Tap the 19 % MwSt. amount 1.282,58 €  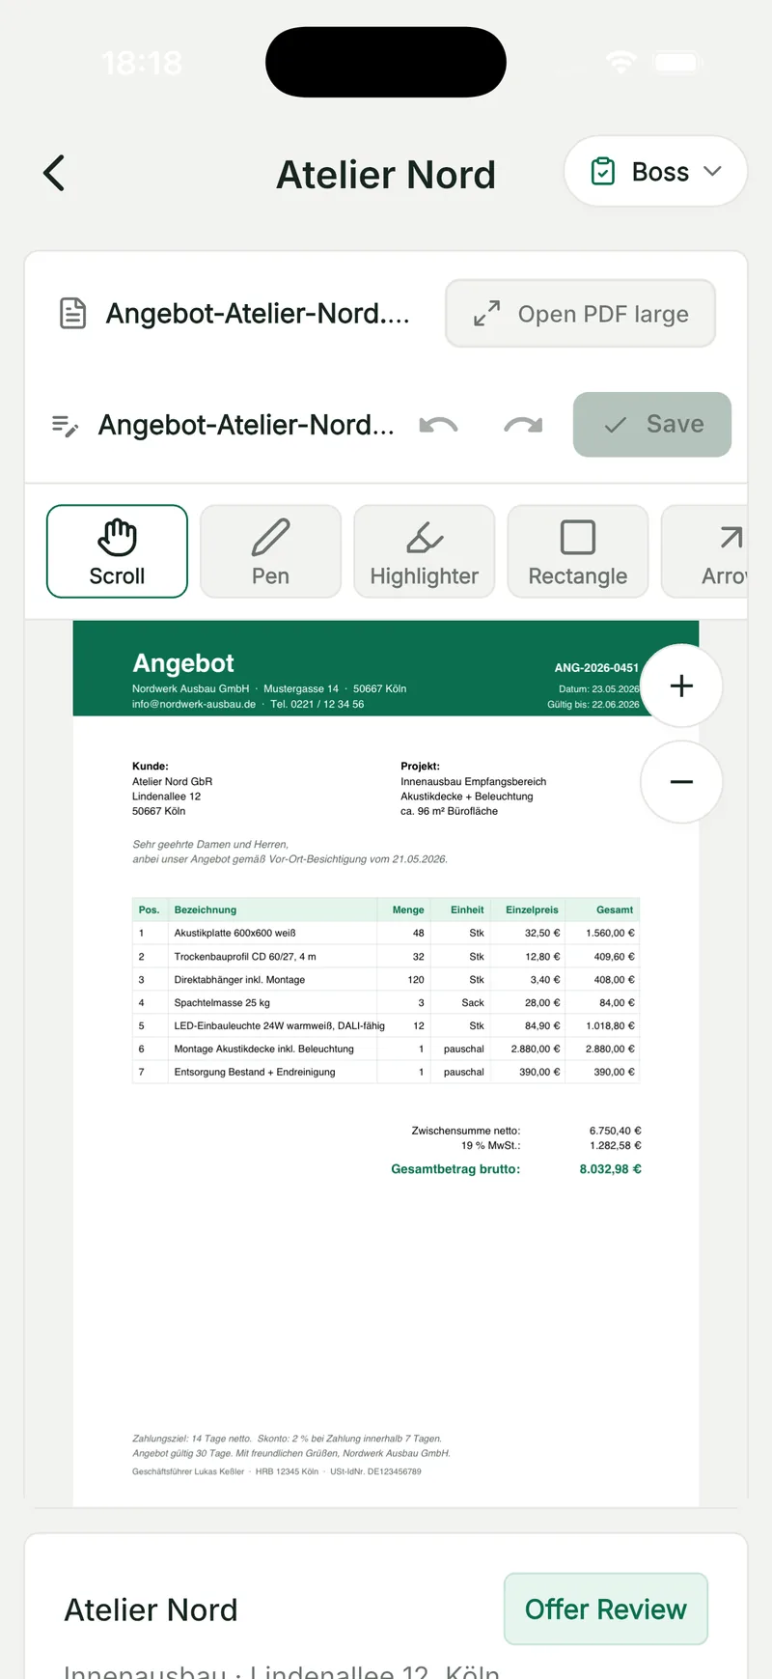tap(615, 1145)
